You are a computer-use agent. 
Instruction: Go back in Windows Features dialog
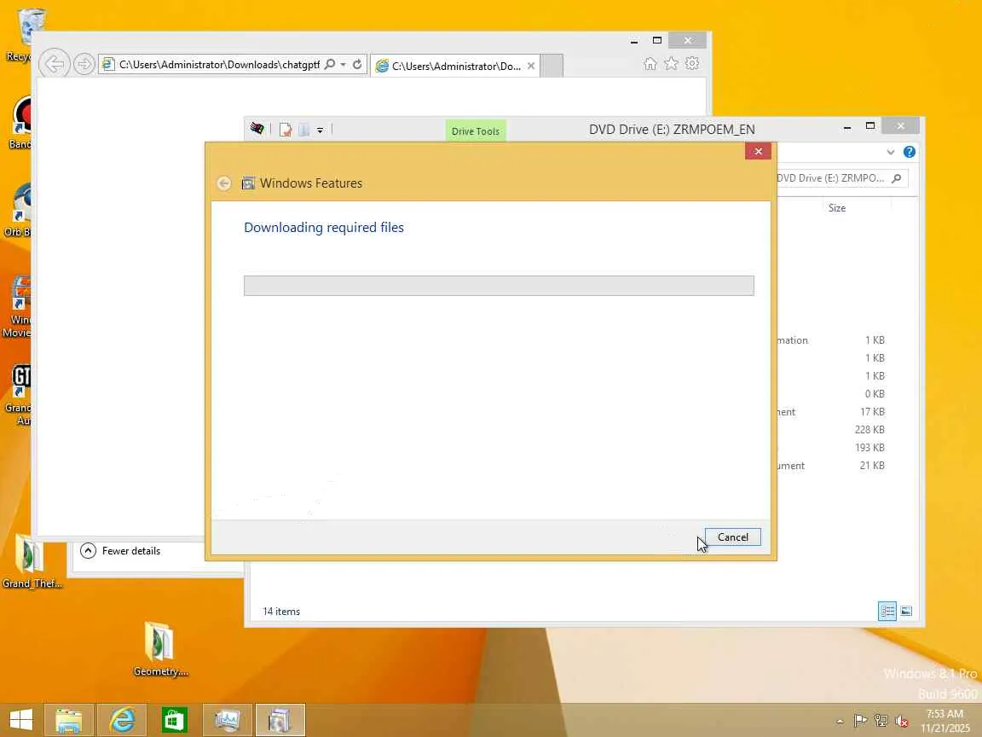[223, 183]
